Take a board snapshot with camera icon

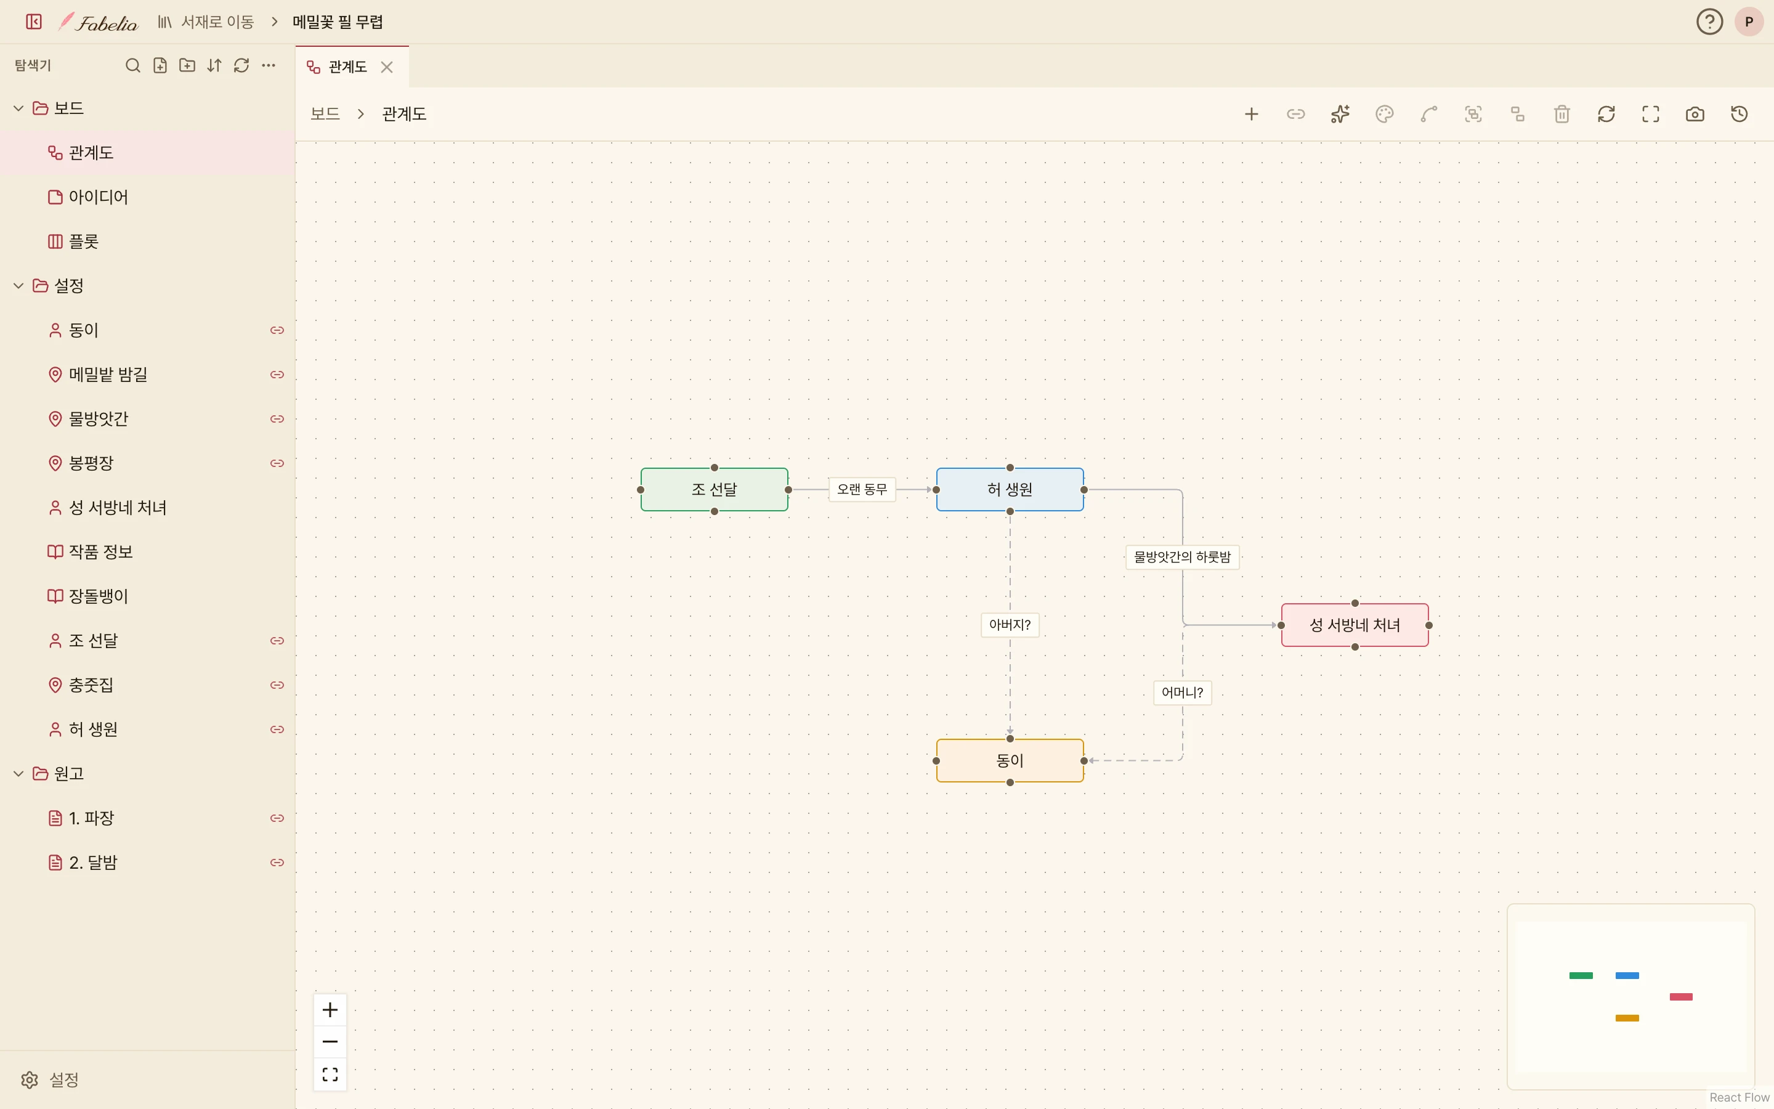pos(1695,114)
